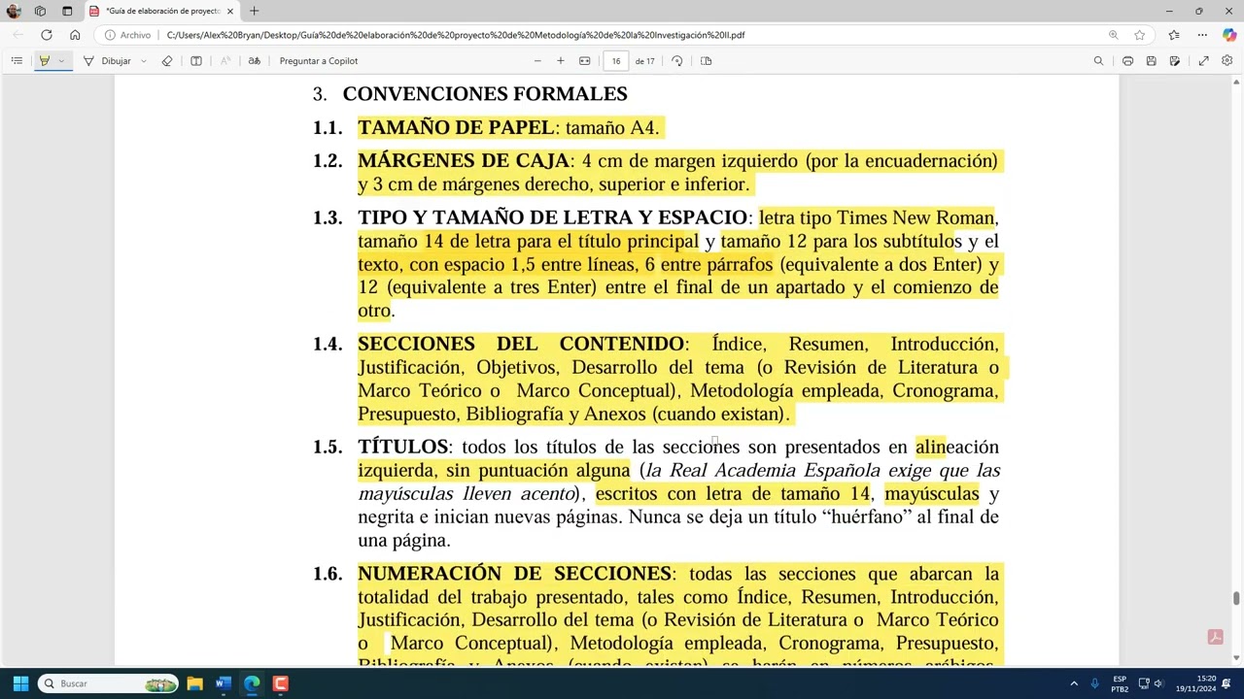Print the PDF document
Viewport: 1244px width, 699px height.
click(x=1127, y=60)
